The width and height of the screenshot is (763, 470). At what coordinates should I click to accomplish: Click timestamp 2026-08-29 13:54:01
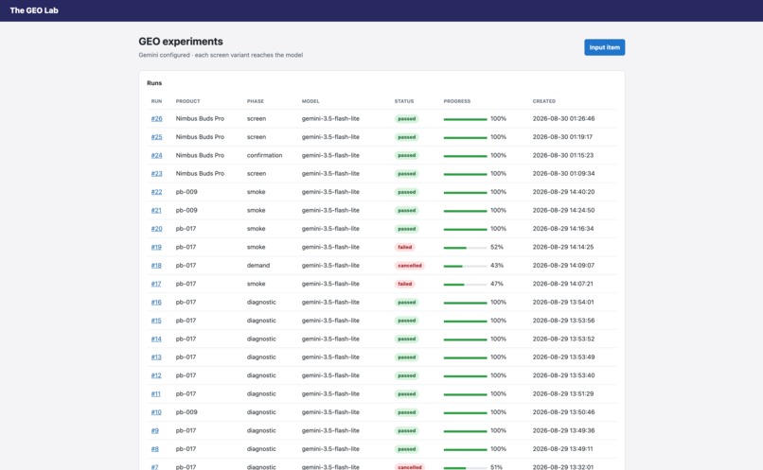coord(563,303)
